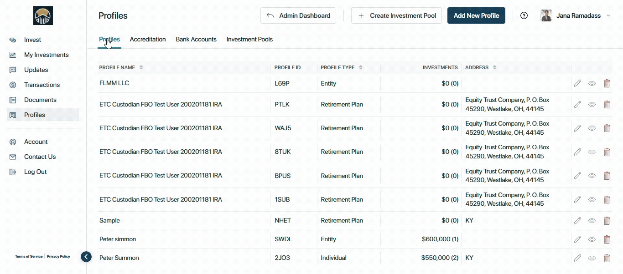The image size is (623, 274).
Task: Delete the Peter simmon profile via trash icon
Action: [x=607, y=239]
